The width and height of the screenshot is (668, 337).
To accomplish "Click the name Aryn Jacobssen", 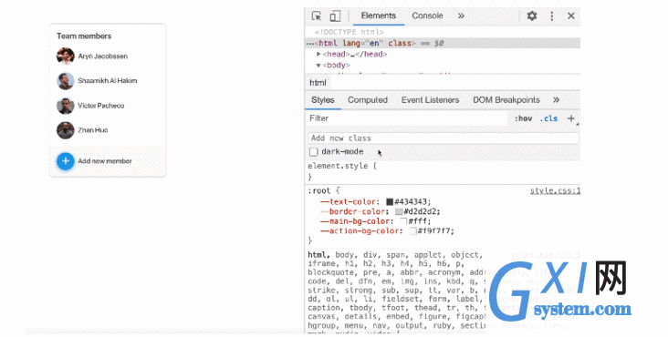I will pyautogui.click(x=103, y=56).
